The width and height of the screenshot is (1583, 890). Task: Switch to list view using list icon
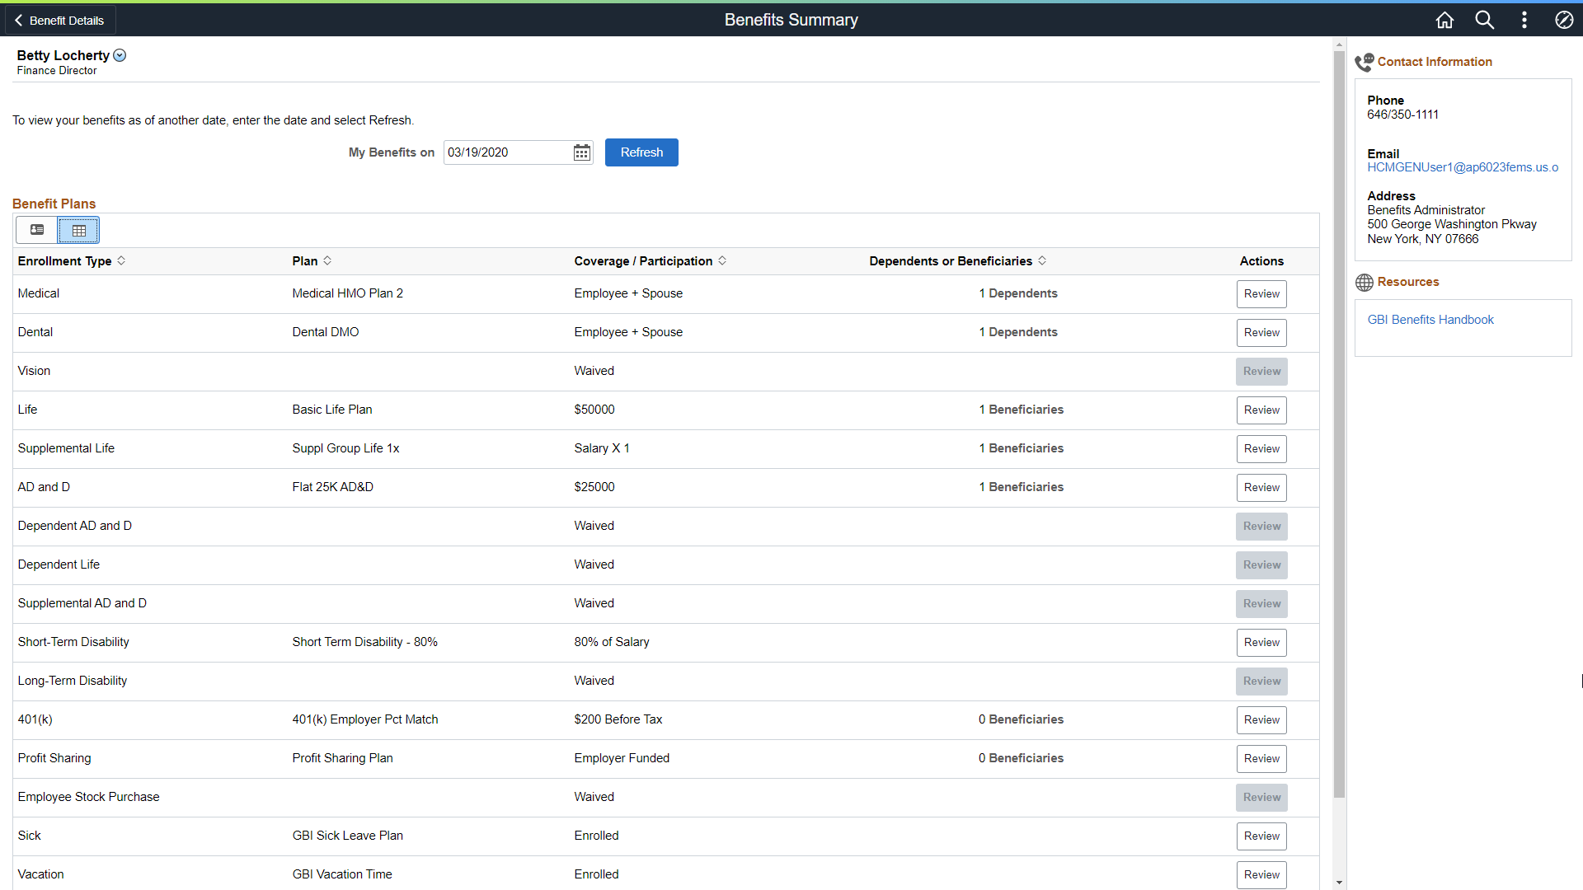click(x=36, y=229)
